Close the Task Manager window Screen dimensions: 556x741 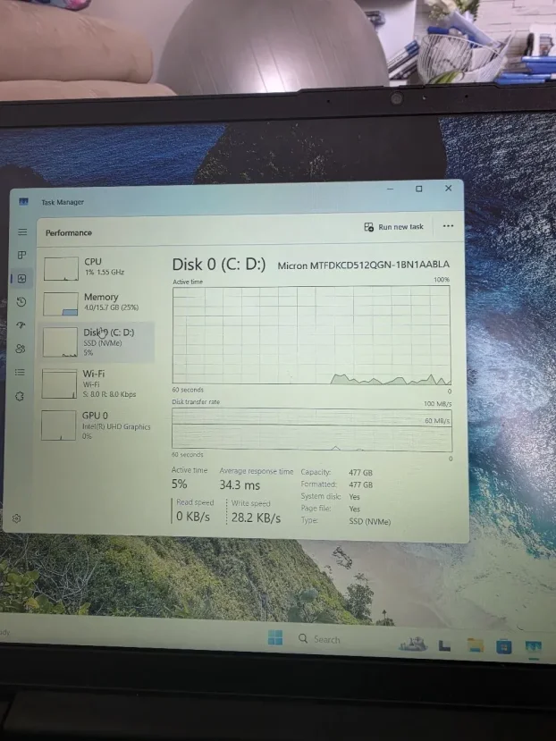tap(448, 188)
